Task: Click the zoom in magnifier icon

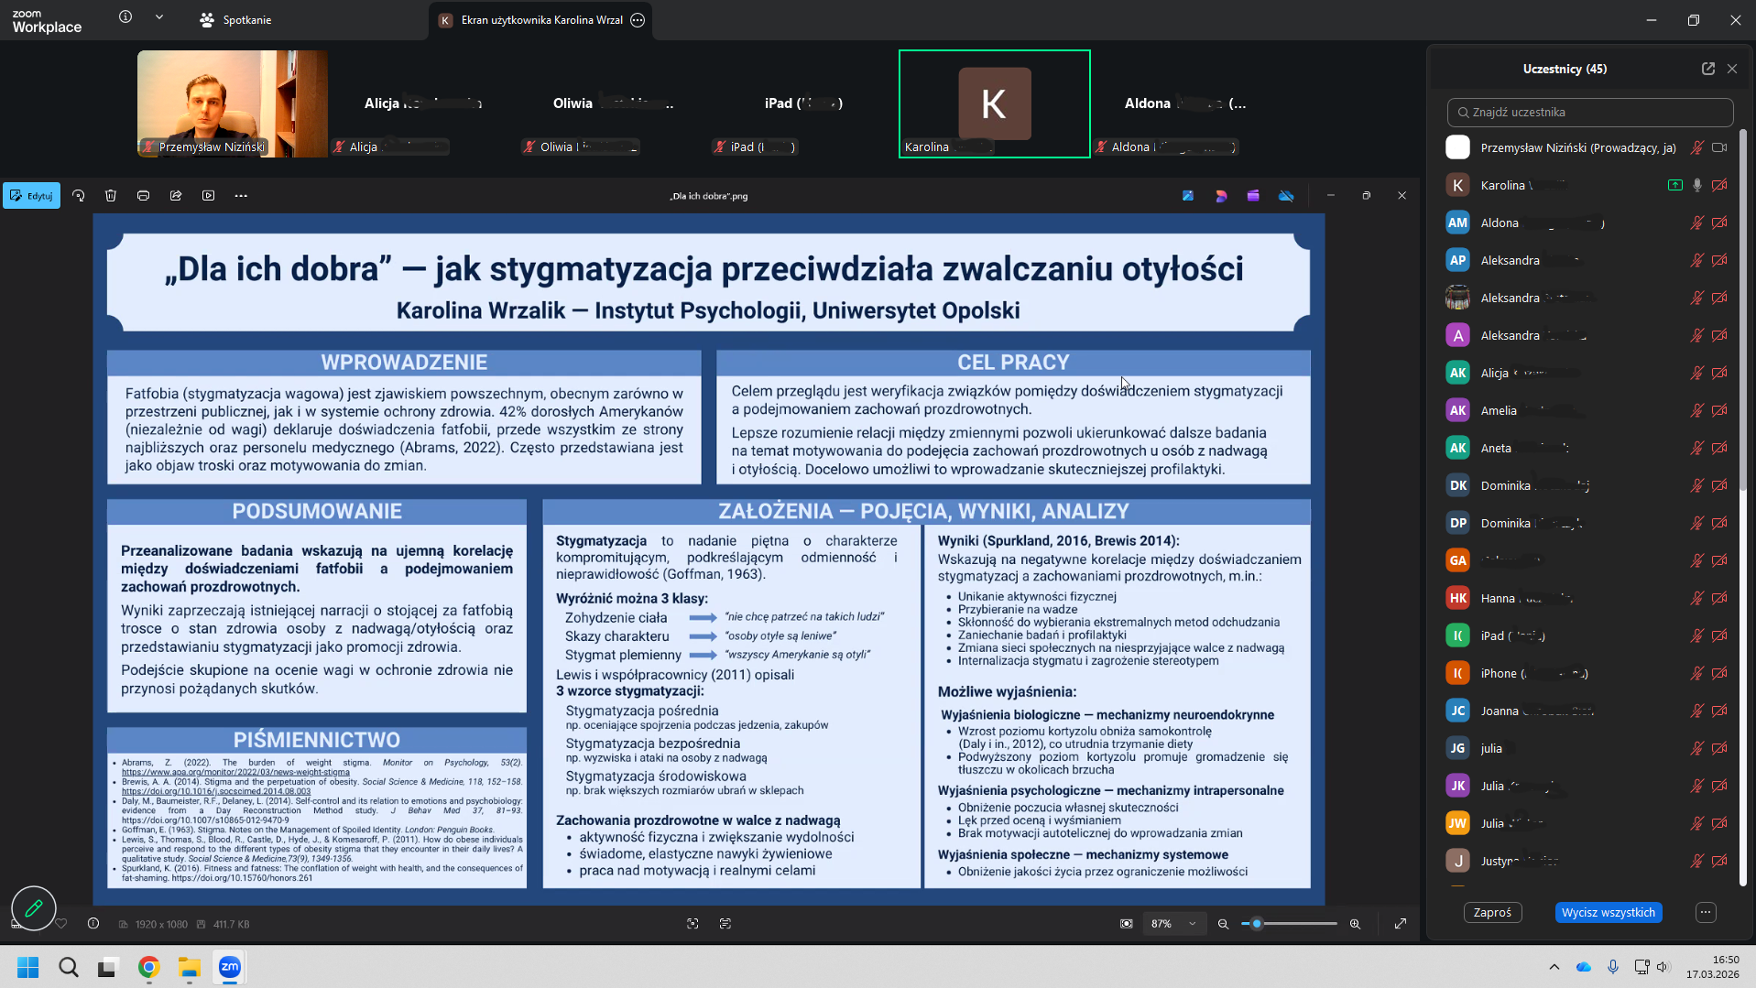Action: [1356, 924]
